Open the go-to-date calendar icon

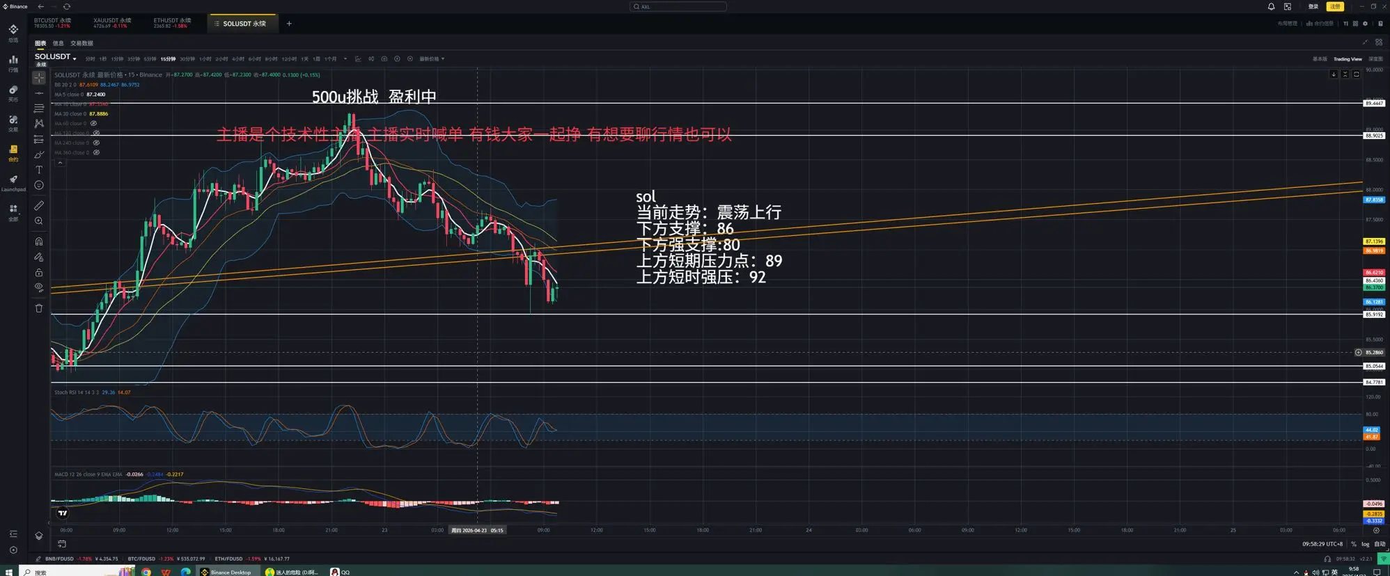pyautogui.click(x=62, y=544)
